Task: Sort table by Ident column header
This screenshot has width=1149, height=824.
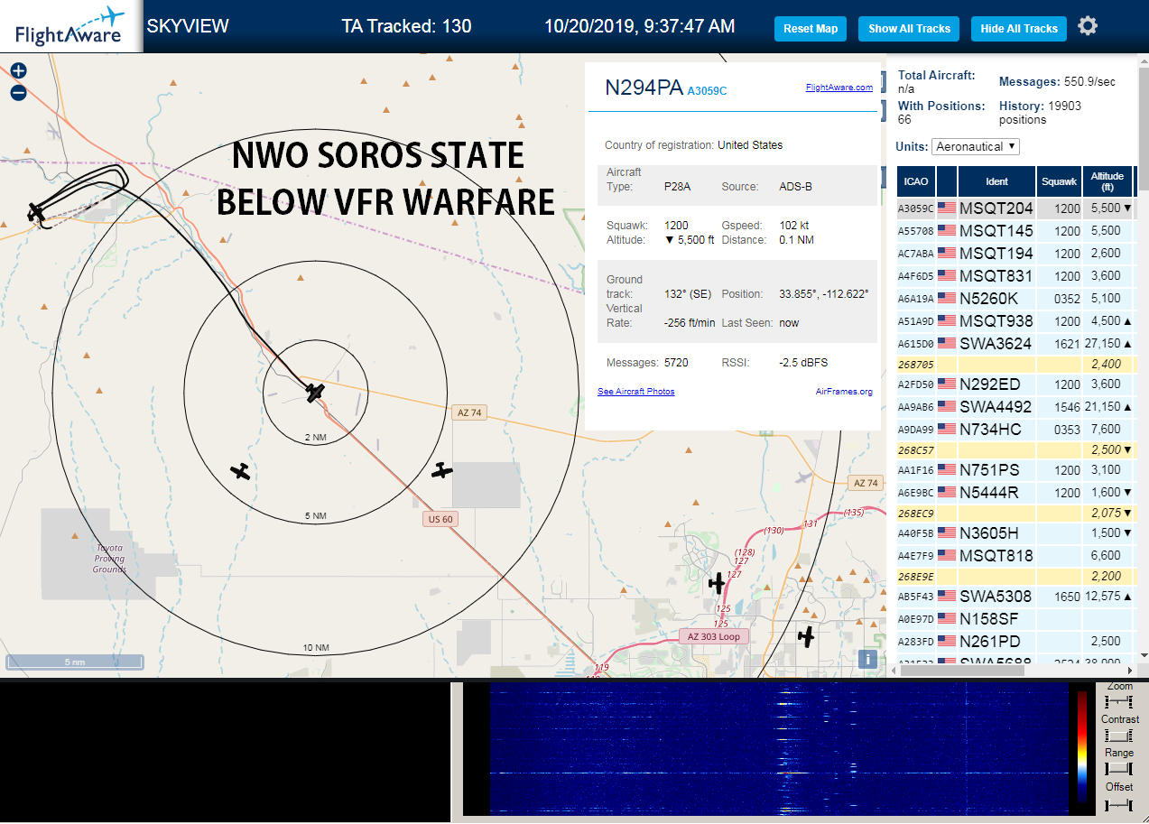Action: pos(996,181)
